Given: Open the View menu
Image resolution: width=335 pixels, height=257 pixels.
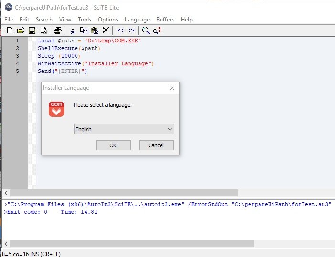Looking at the screenshot, I should (65, 20).
